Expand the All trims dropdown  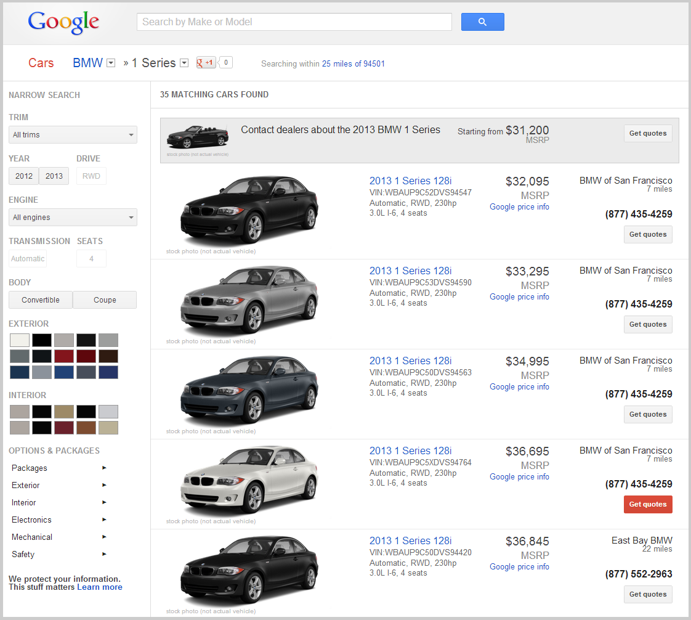coord(73,135)
